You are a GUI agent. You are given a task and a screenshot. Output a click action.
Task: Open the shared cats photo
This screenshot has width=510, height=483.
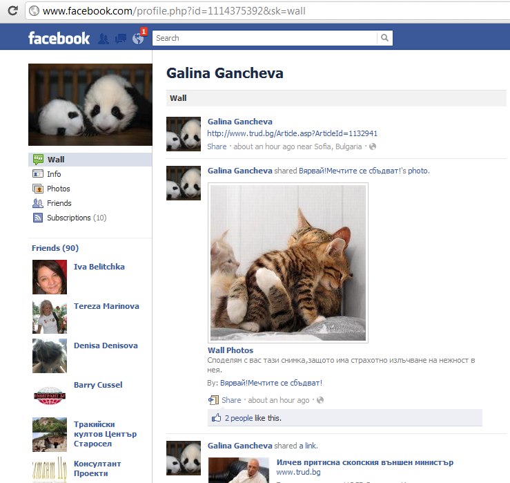coord(288,263)
